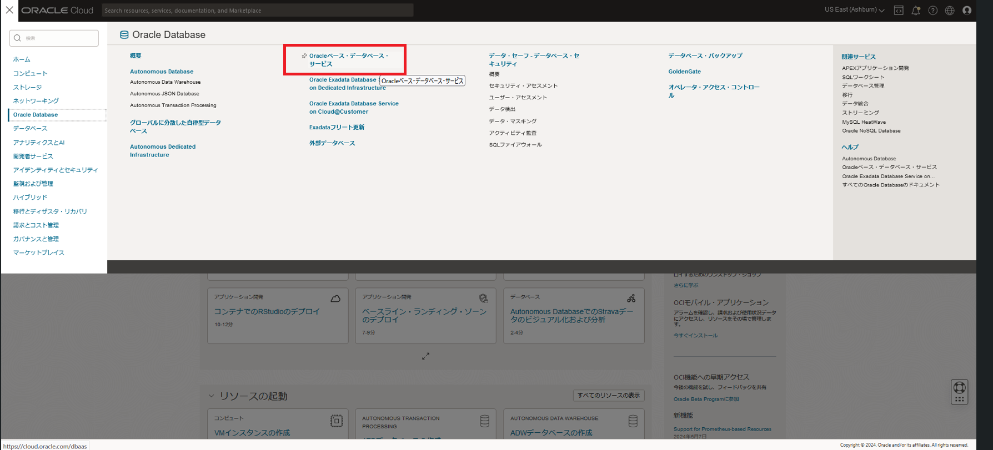993x450 pixels.
Task: Open APEXアプリケーション開発 related service
Action: pos(875,68)
